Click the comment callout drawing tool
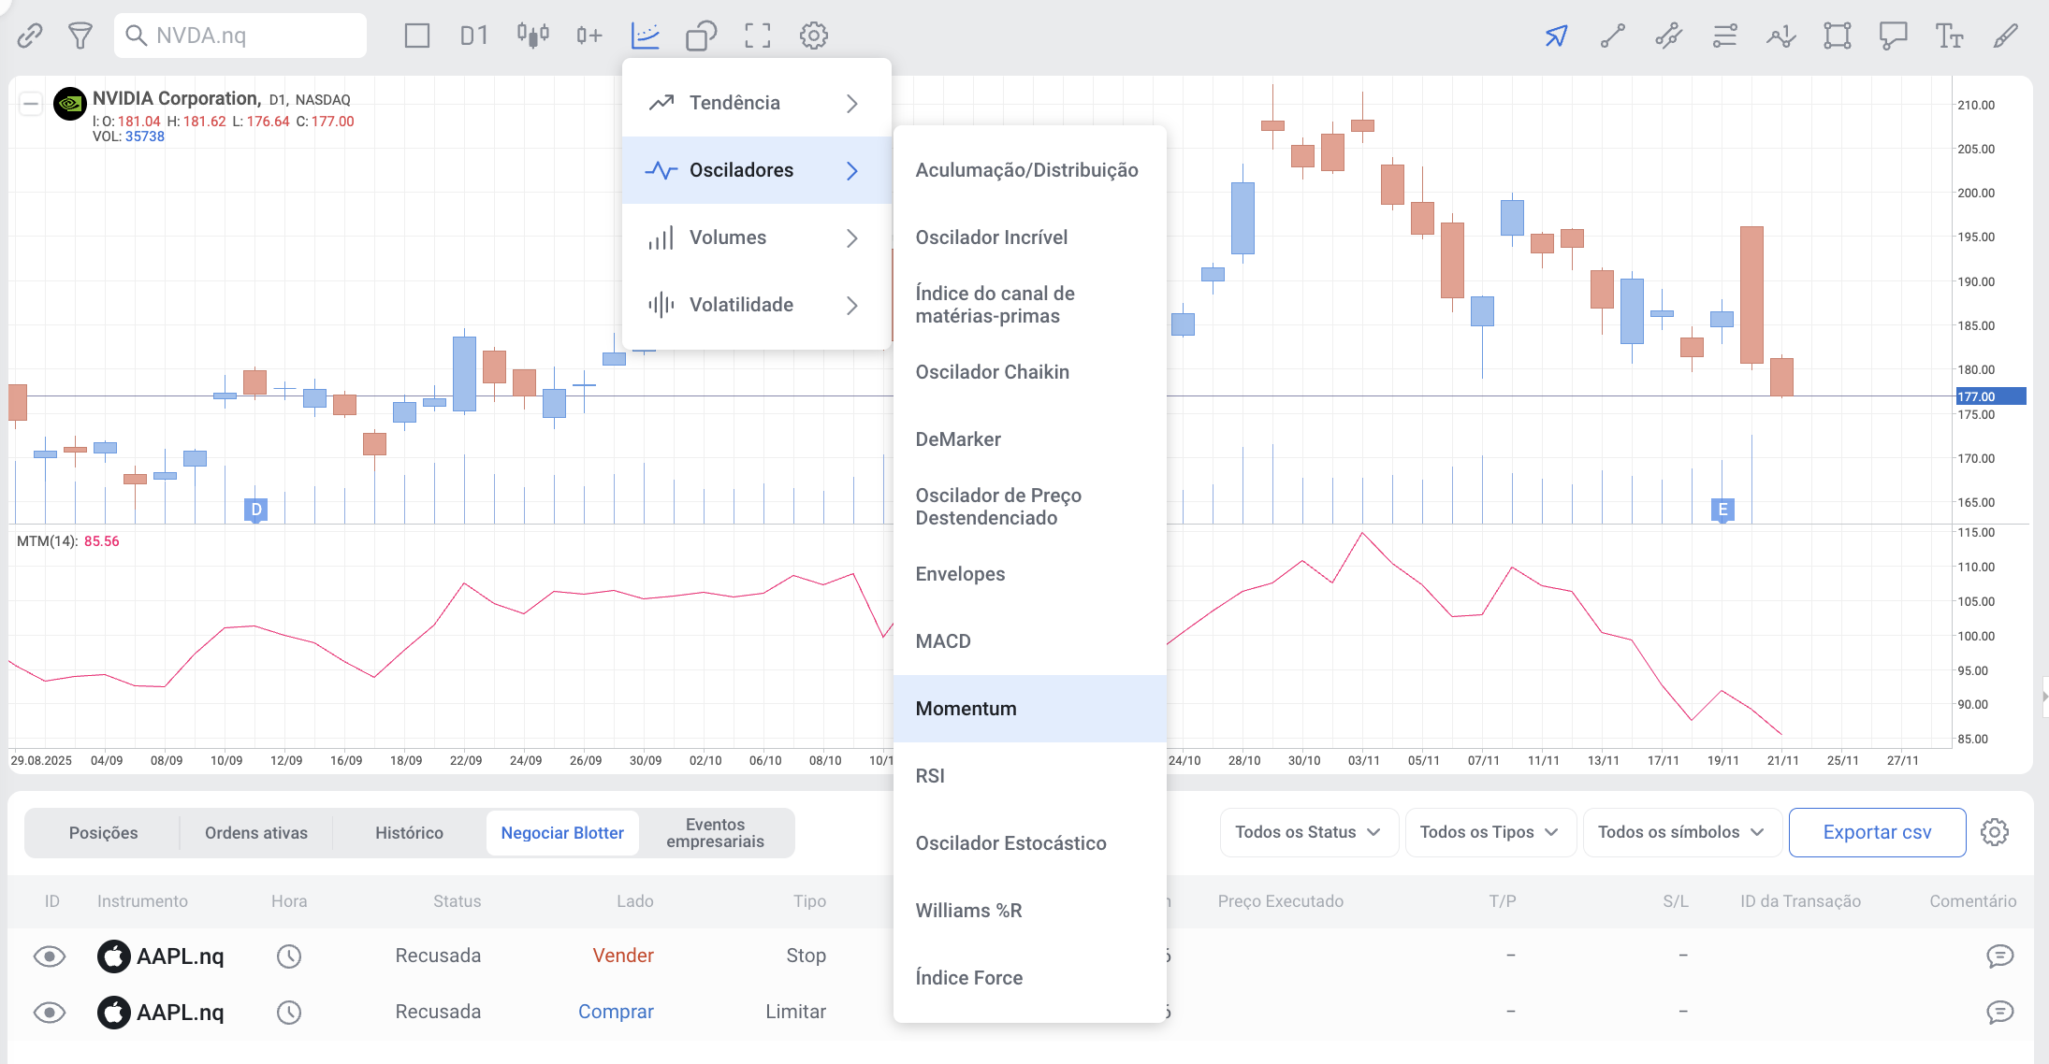 pos(1893,36)
